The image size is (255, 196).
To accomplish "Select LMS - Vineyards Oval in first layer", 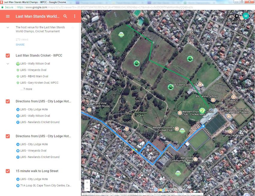I will 33,70.
